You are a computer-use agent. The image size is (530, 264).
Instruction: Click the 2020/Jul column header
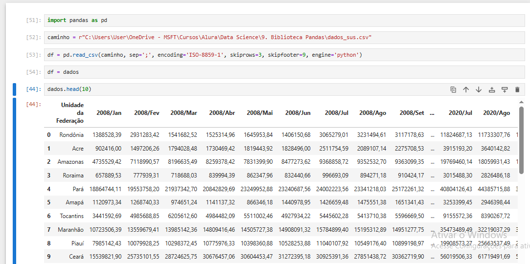(x=460, y=113)
